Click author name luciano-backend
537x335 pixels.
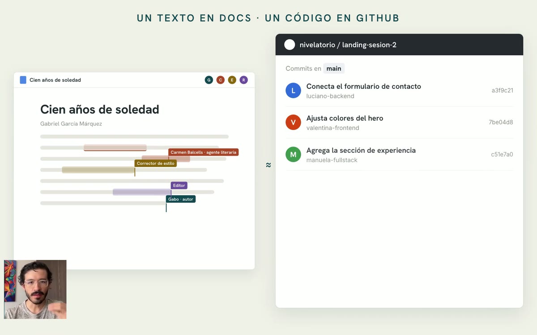click(330, 96)
